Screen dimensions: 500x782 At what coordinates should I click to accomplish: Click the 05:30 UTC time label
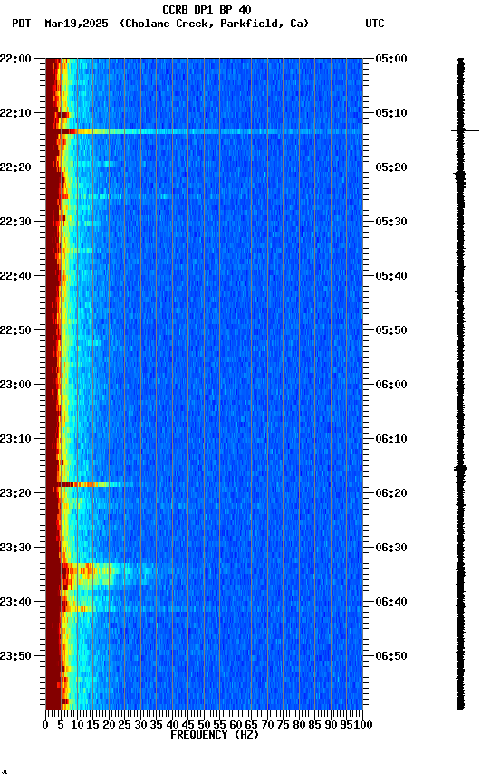click(x=391, y=222)
